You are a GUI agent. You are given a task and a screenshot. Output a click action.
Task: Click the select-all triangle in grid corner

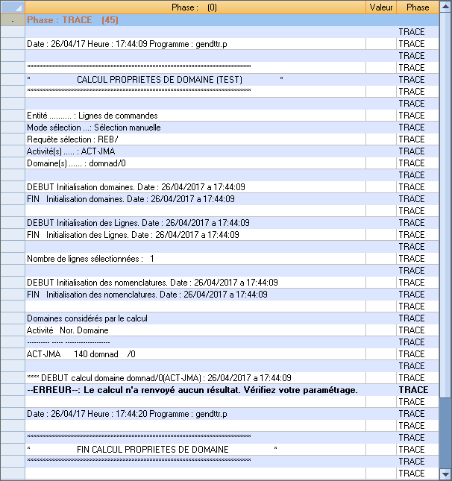13,7
